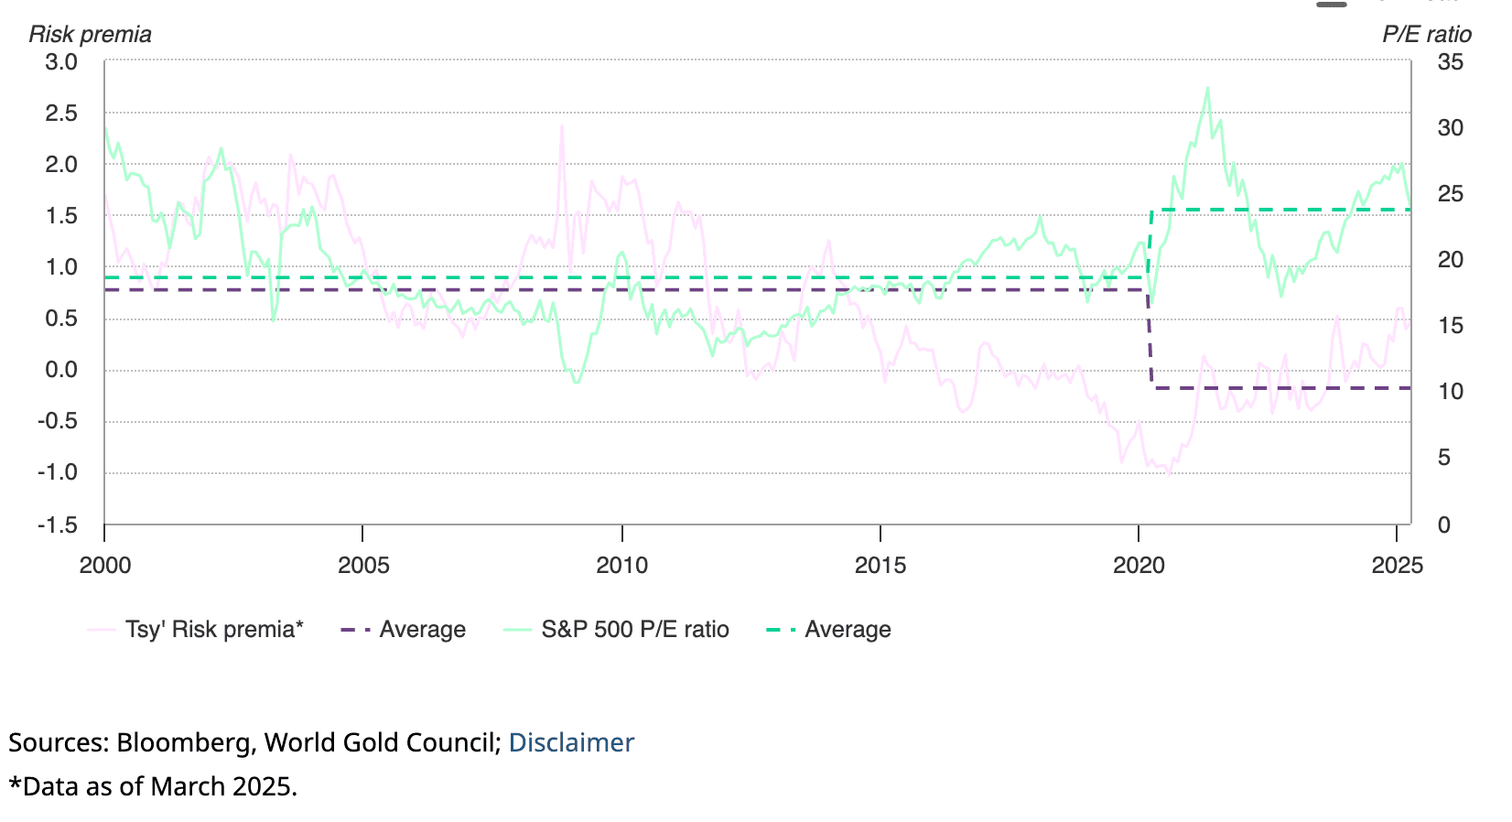Click the 2015 x-axis year label

click(x=880, y=566)
